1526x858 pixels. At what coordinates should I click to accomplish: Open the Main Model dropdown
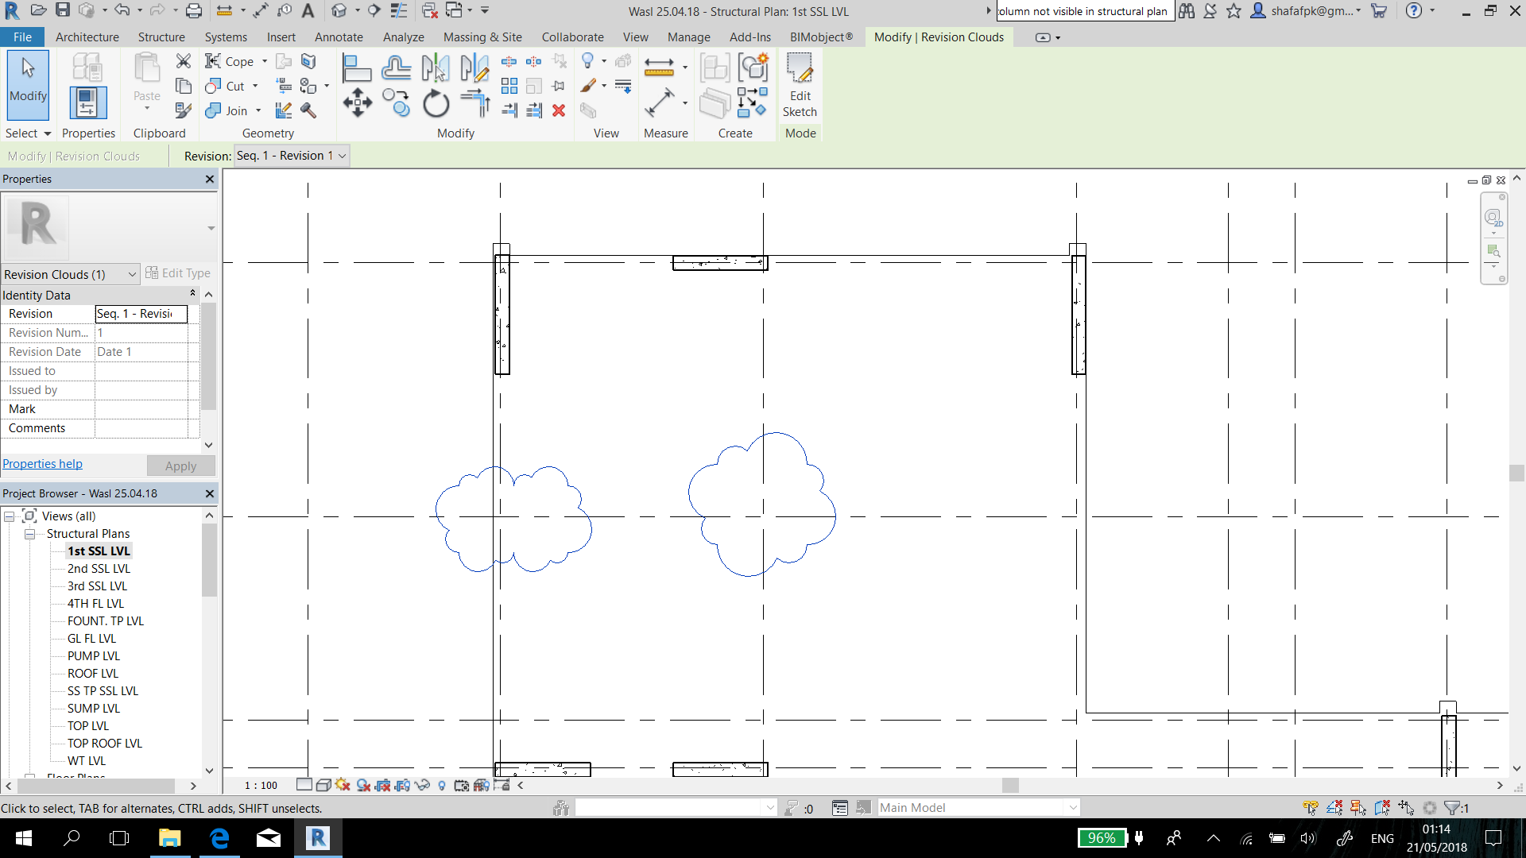1071,807
